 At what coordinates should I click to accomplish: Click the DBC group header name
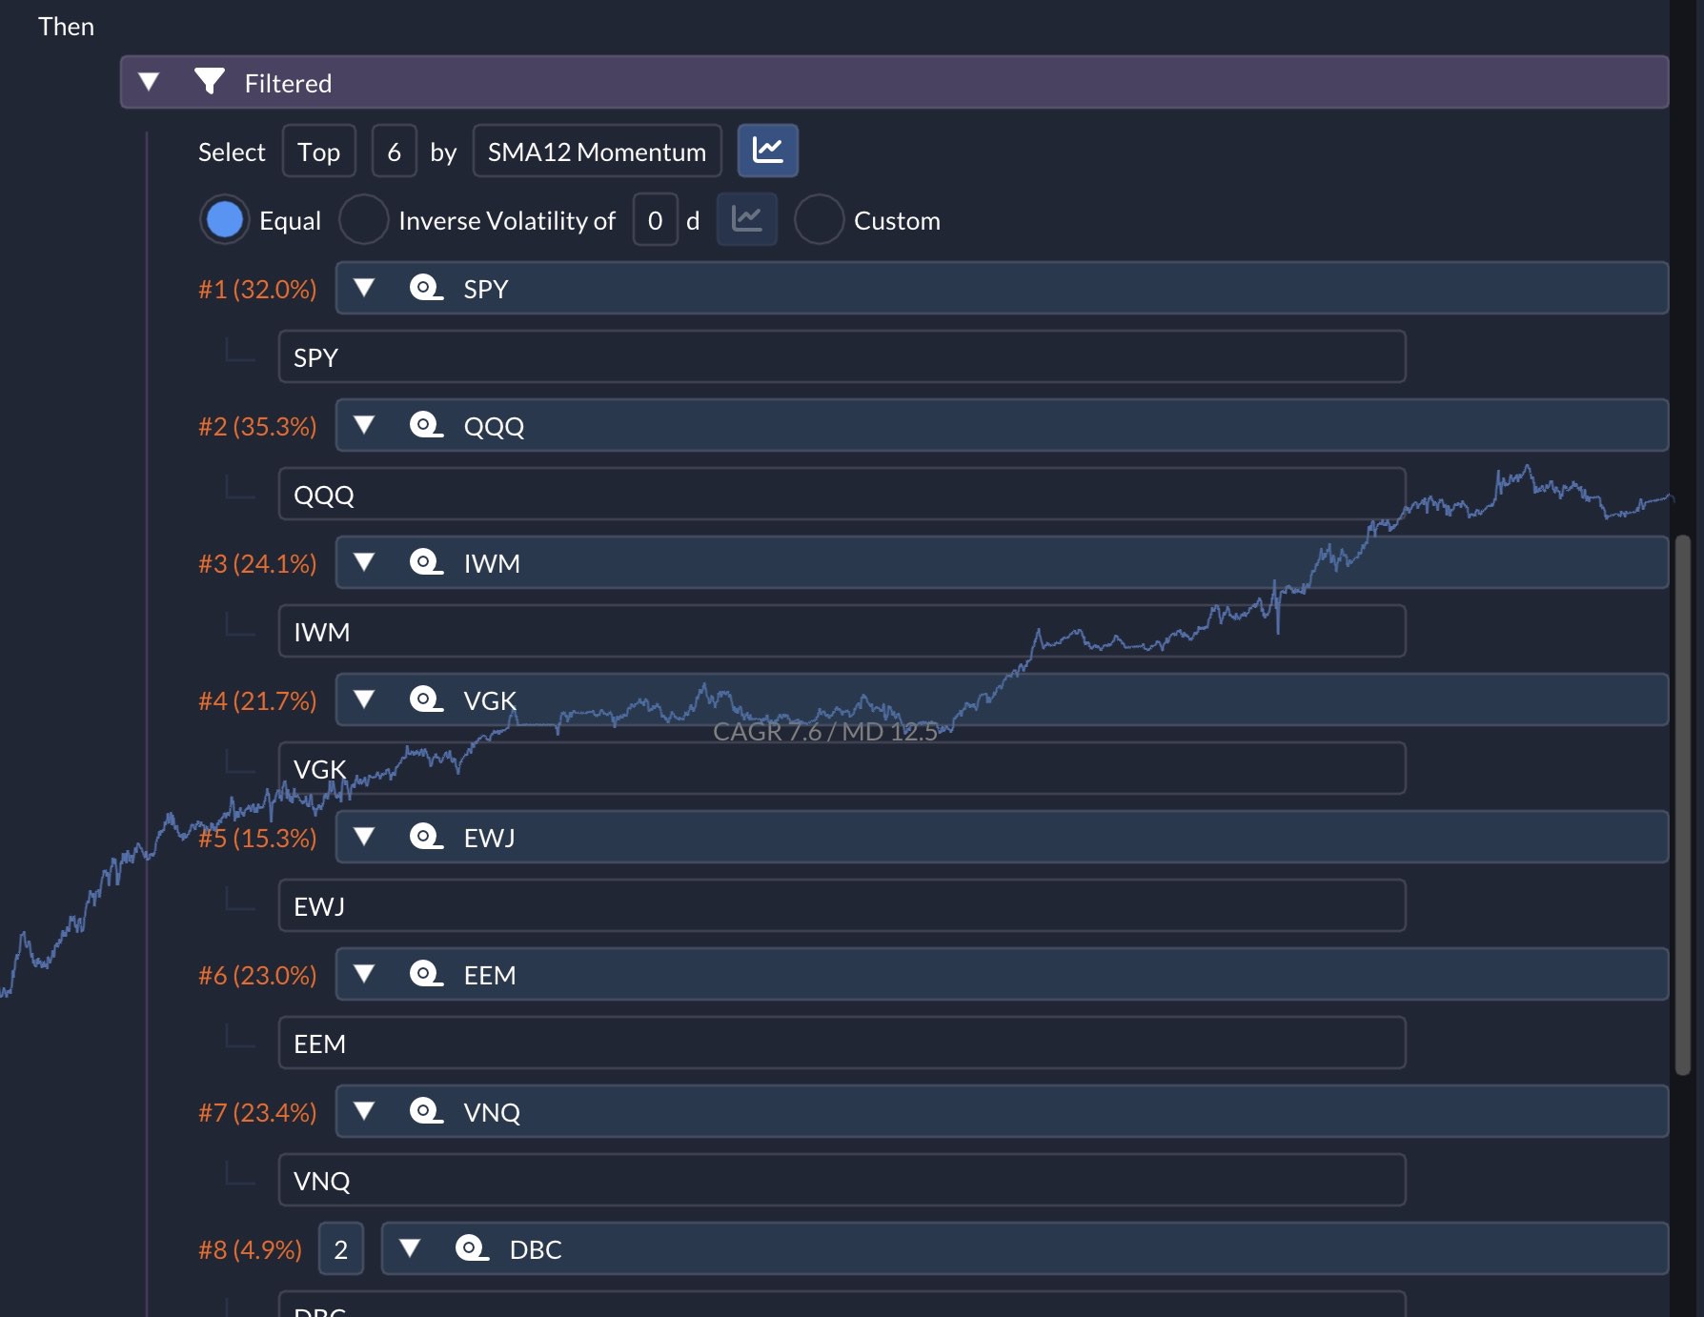(x=536, y=1249)
